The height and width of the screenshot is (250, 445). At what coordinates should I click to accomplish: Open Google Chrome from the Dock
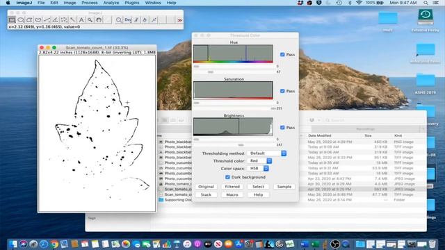(x=54, y=244)
